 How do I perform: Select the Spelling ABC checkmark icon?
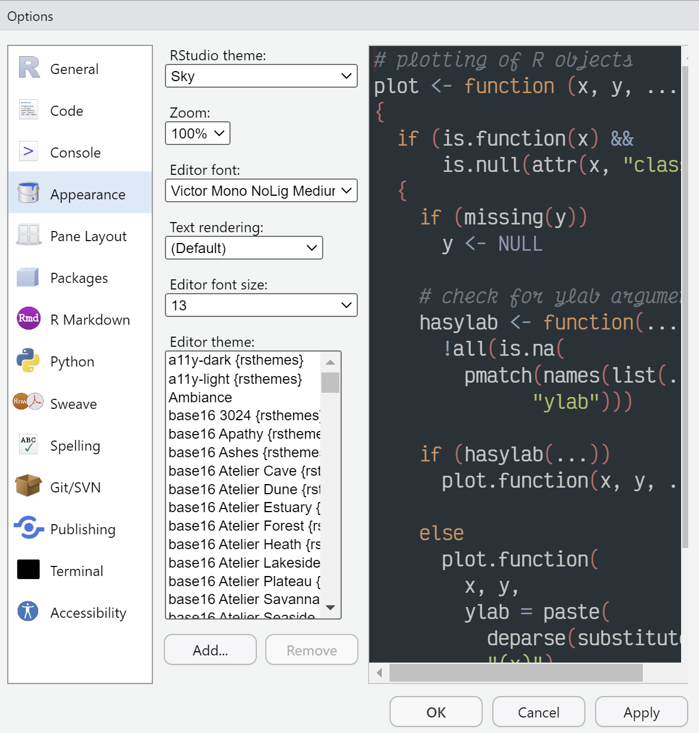[27, 445]
